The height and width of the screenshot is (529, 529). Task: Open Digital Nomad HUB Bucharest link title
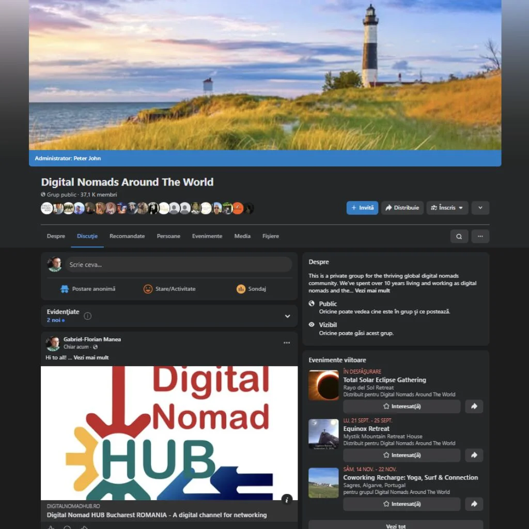157,515
